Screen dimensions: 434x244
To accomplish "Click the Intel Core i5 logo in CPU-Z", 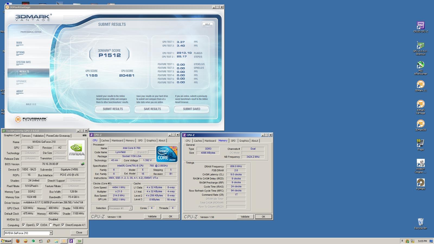I will pos(167,154).
